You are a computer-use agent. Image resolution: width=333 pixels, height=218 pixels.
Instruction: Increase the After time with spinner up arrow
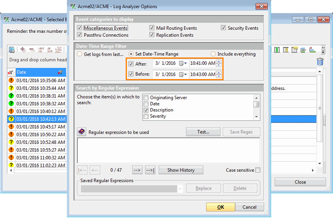point(219,62)
